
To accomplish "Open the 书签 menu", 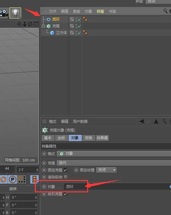I will coord(112,11).
